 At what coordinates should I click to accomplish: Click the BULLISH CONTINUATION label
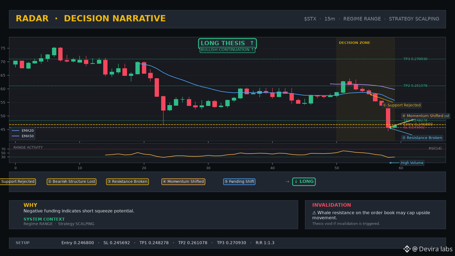coord(227,50)
